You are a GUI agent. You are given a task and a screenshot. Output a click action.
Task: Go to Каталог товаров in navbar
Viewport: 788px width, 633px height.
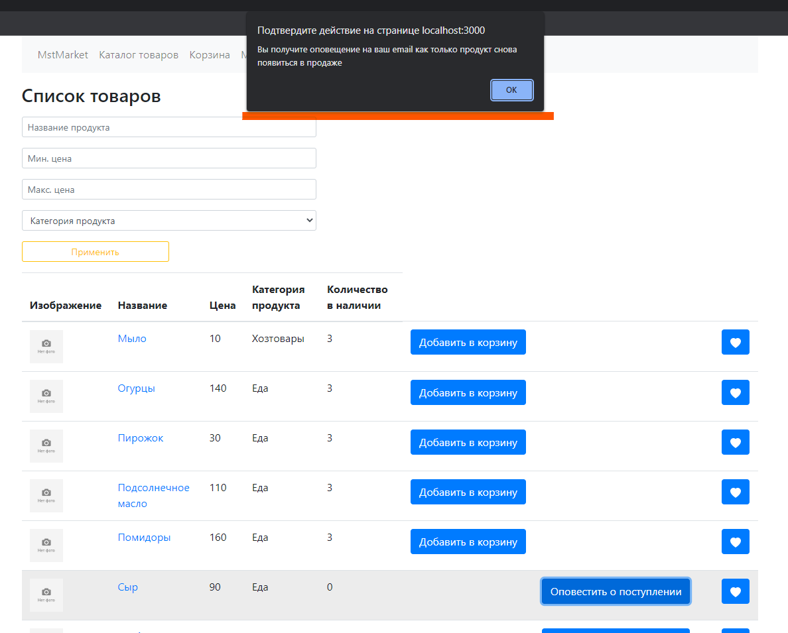[139, 55]
